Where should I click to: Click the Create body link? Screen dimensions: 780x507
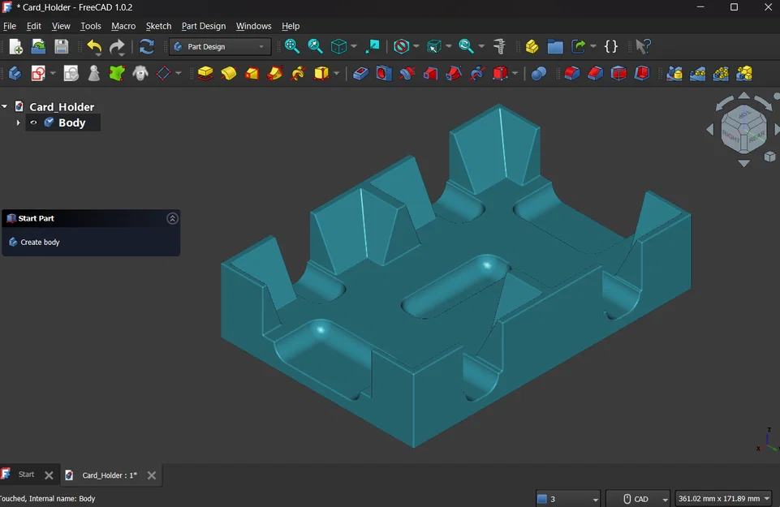[40, 243]
